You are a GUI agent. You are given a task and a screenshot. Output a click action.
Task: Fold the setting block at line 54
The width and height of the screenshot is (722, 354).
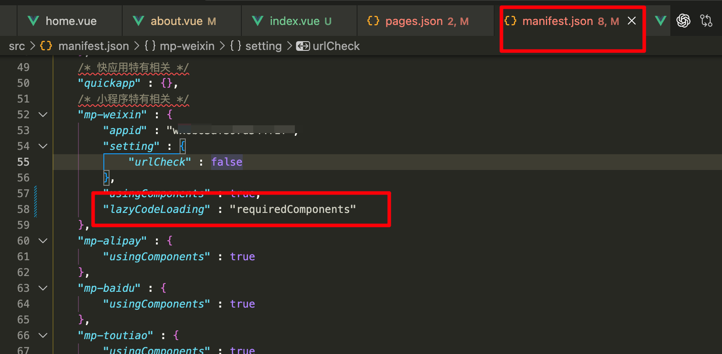(x=43, y=146)
